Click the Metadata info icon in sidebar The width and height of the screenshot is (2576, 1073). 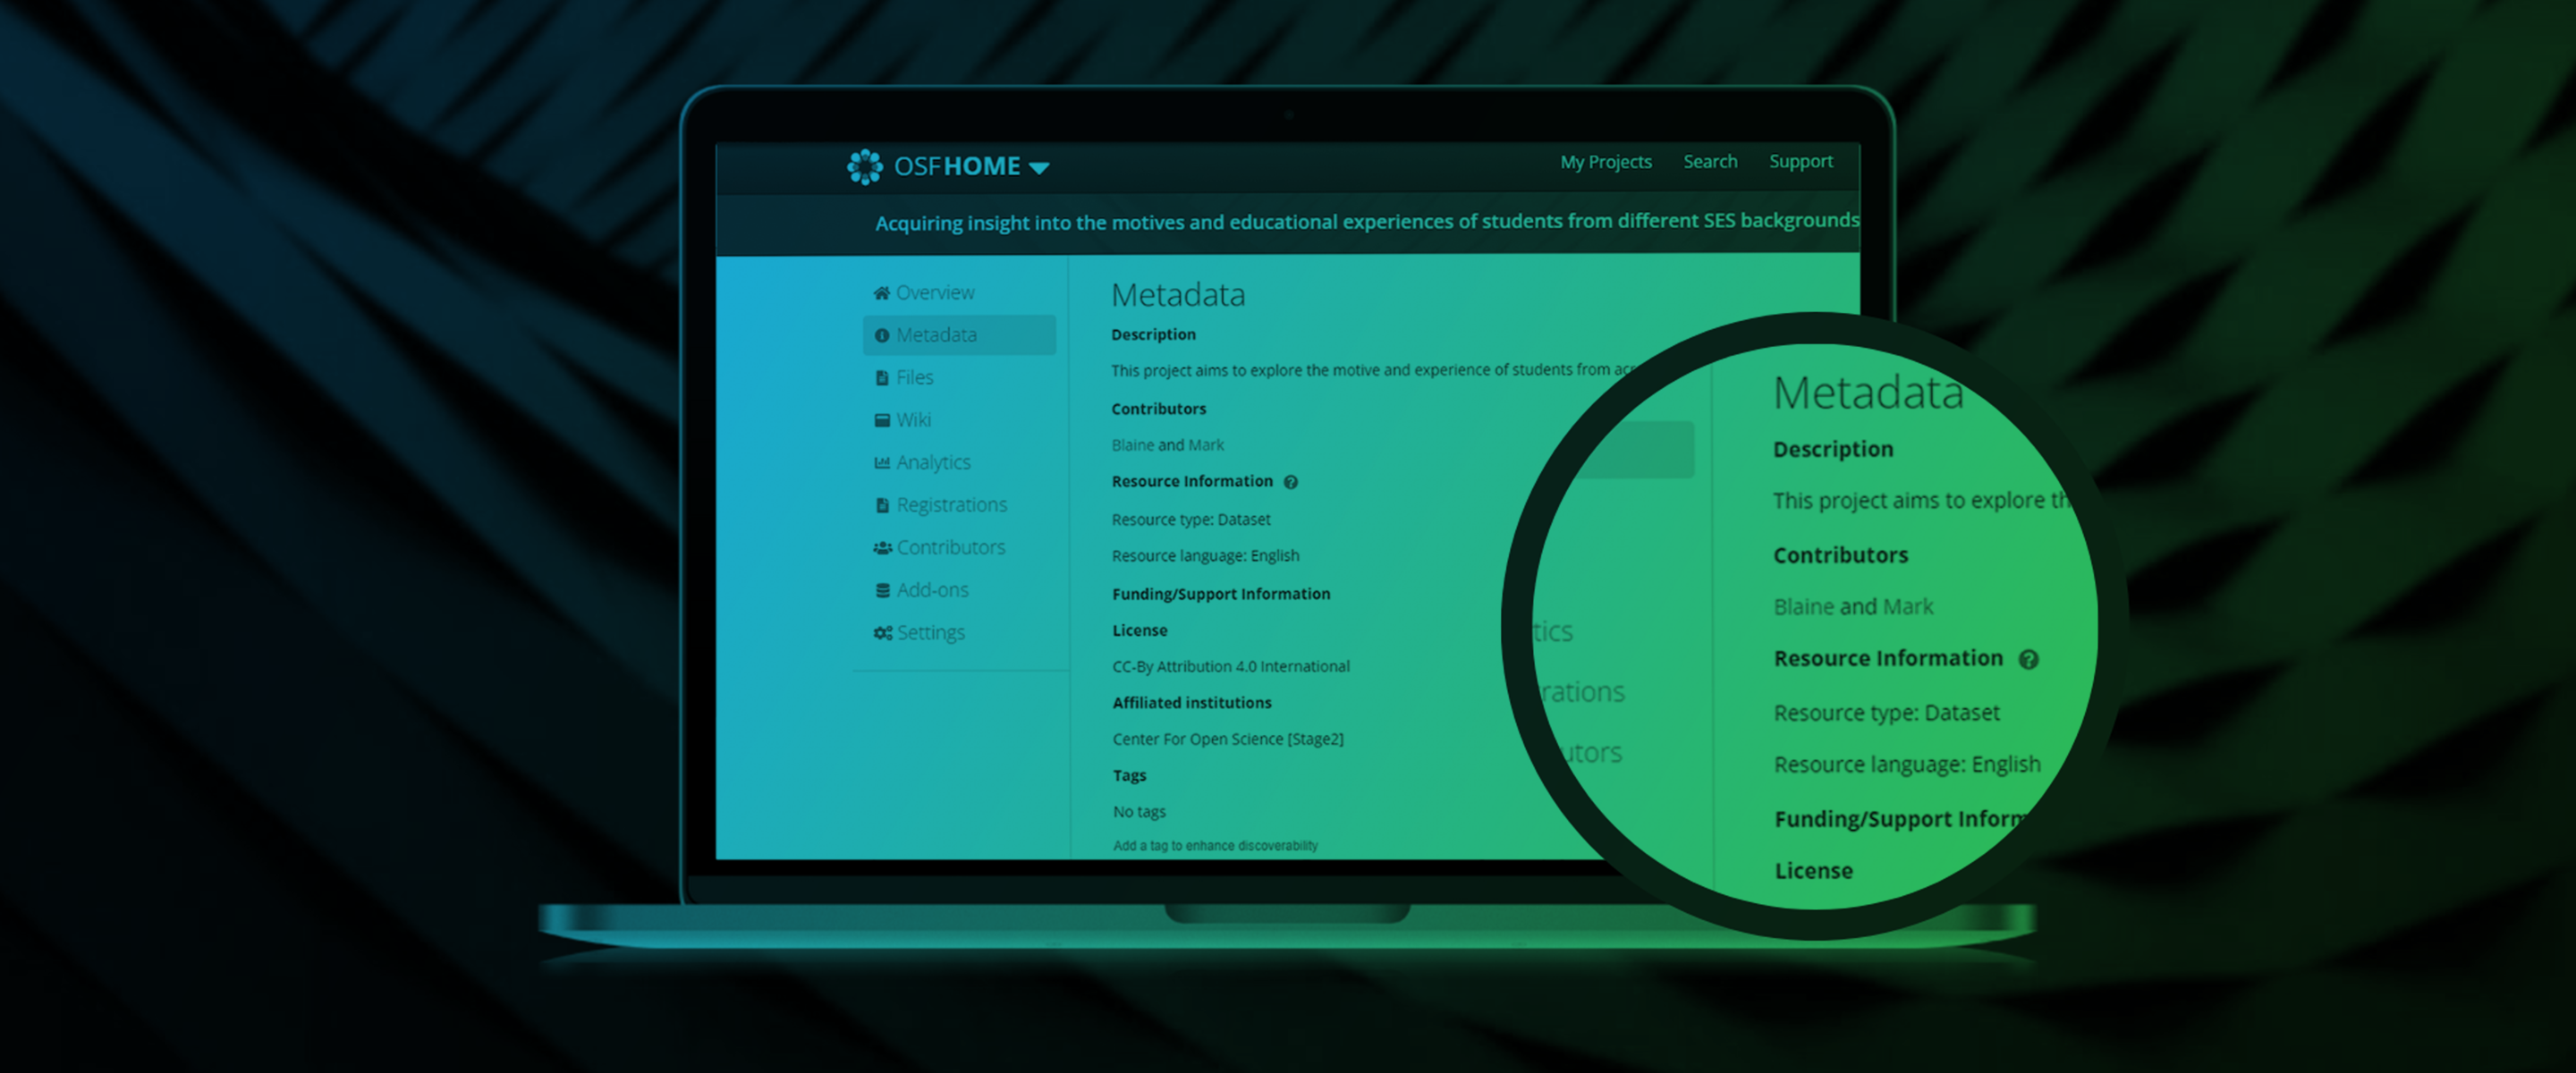pos(882,336)
